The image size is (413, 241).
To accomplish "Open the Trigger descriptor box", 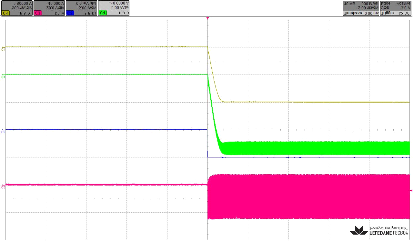I will pyautogui.click(x=396, y=8).
